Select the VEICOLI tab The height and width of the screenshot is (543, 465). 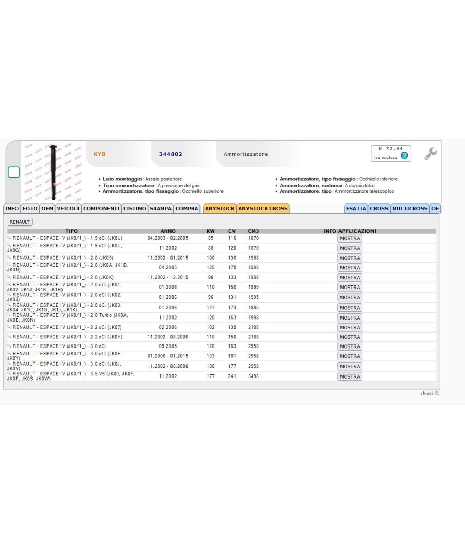pos(68,208)
